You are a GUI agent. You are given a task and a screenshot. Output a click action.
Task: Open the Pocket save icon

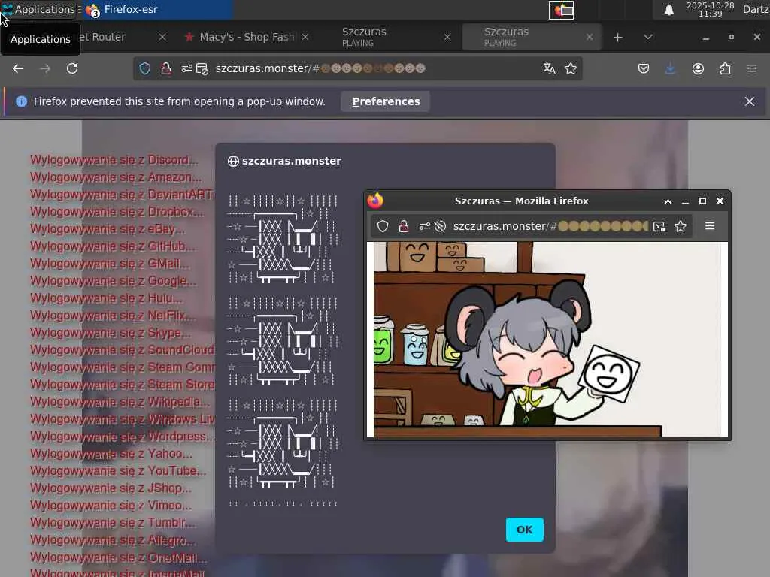tap(644, 68)
